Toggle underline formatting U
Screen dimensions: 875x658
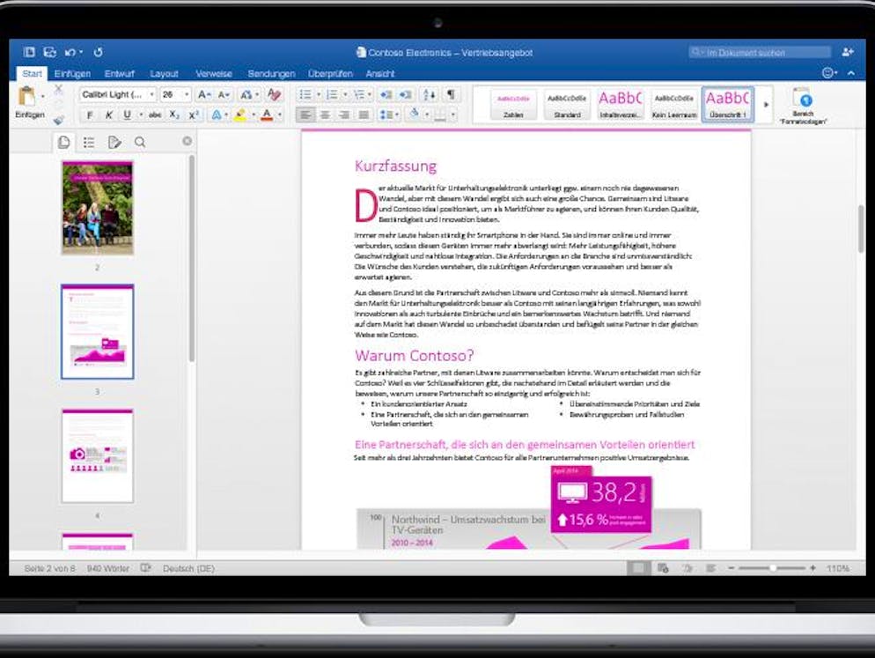(x=128, y=115)
